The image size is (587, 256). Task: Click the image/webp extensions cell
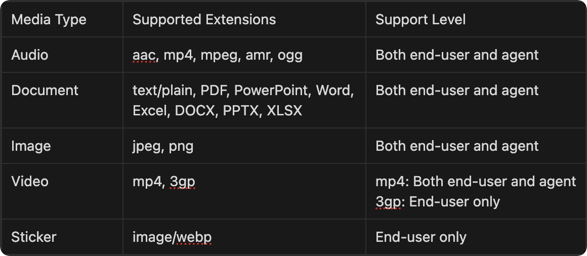pos(172,237)
